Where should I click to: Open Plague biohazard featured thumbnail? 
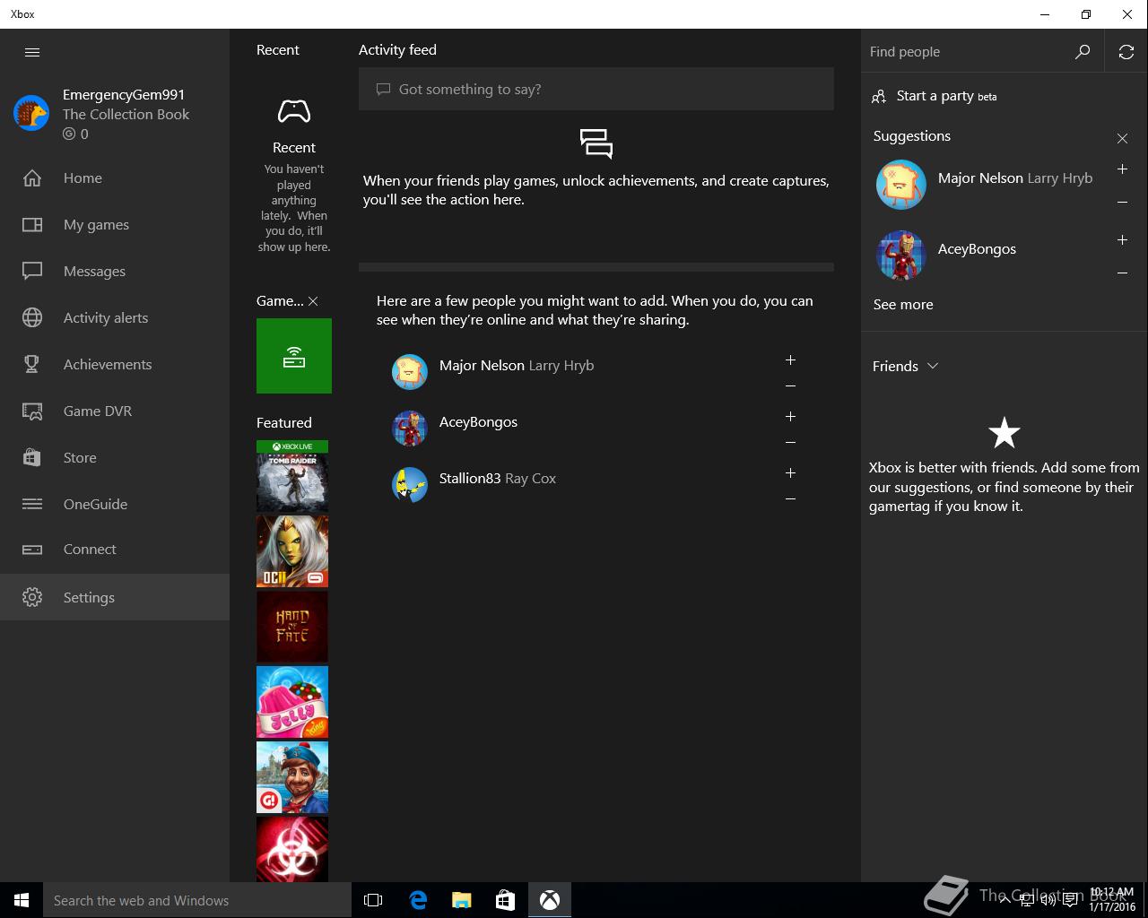point(292,849)
